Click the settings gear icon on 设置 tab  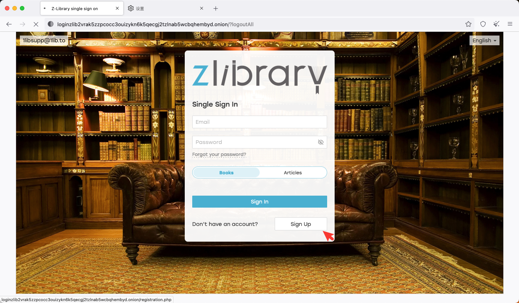pyautogui.click(x=131, y=8)
